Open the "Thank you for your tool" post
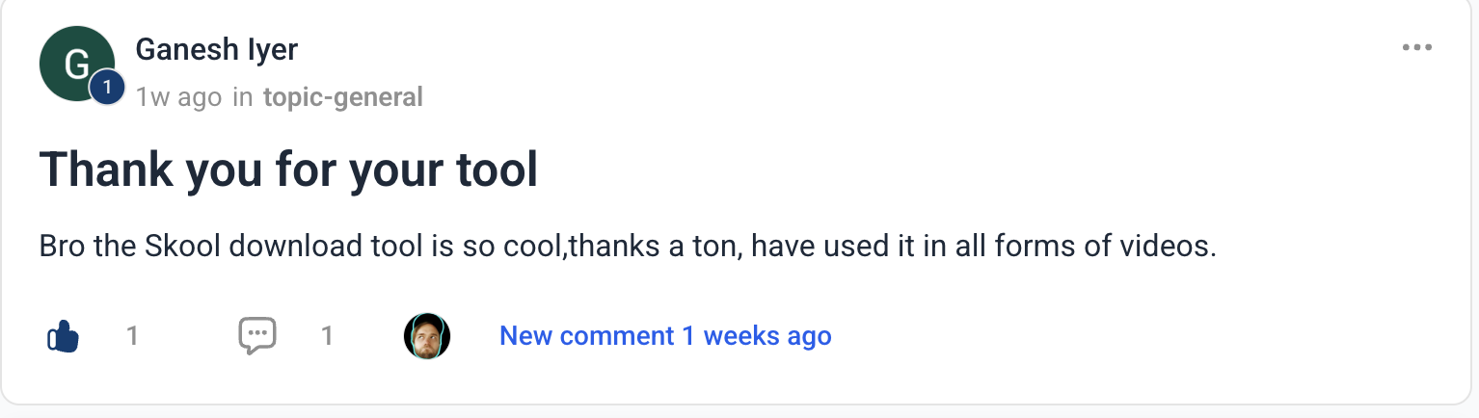1479x418 pixels. (x=288, y=170)
